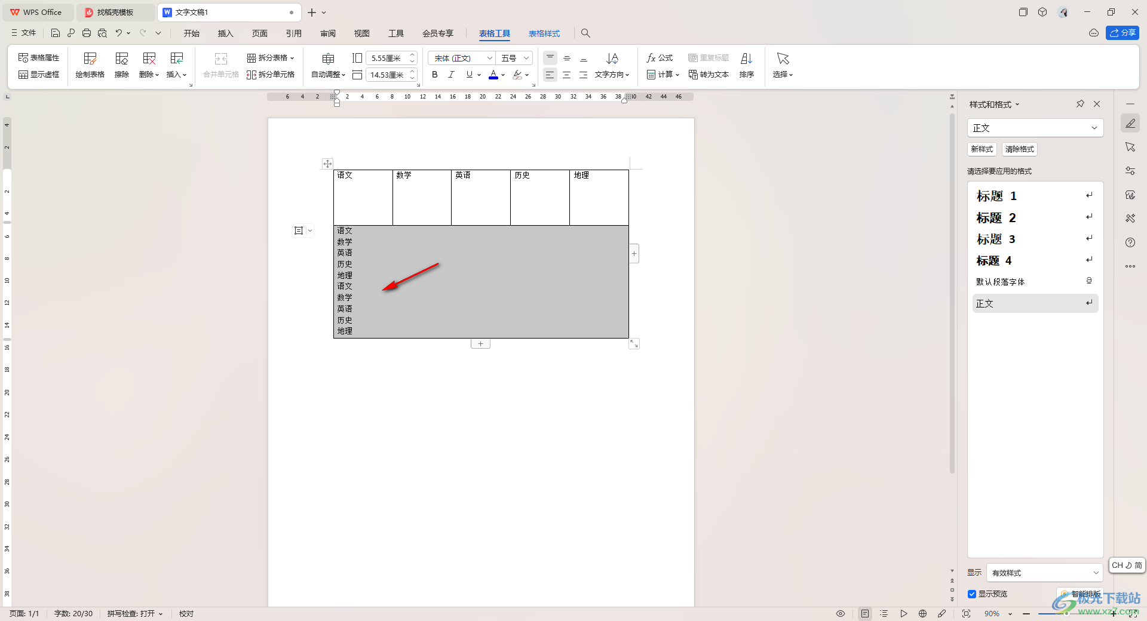Switch to the 表格样式 (Table Style) tab
Screen dimensions: 1147x621
pos(544,33)
